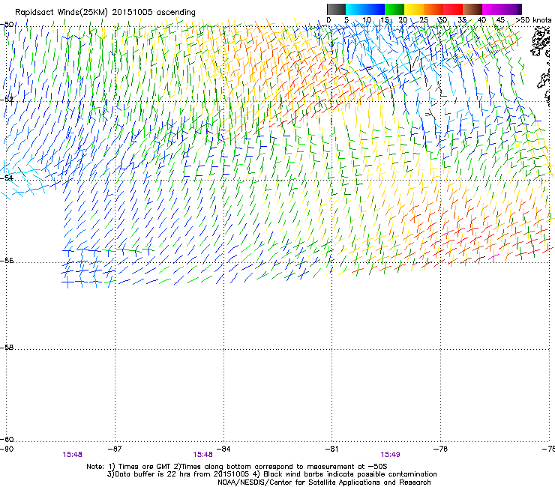
Task: Click '15:48' time label just left of -84
Action: 202,455
